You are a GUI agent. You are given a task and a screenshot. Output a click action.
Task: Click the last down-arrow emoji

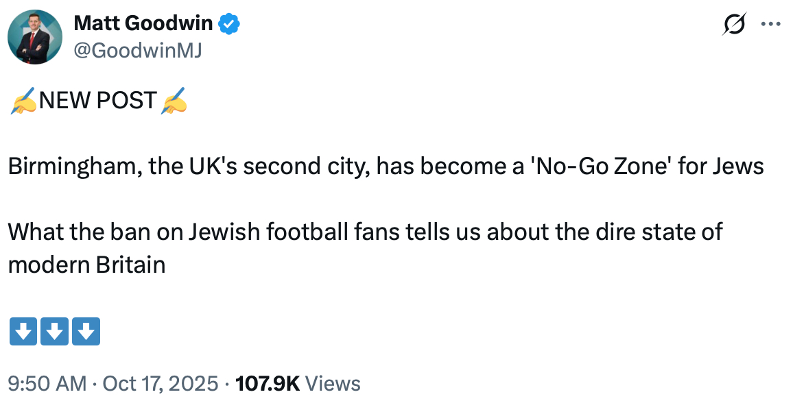(86, 331)
